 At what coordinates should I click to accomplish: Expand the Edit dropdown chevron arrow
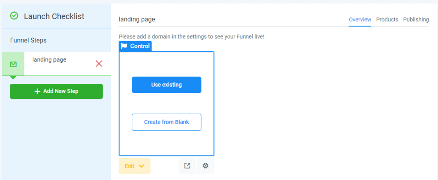pyautogui.click(x=142, y=166)
